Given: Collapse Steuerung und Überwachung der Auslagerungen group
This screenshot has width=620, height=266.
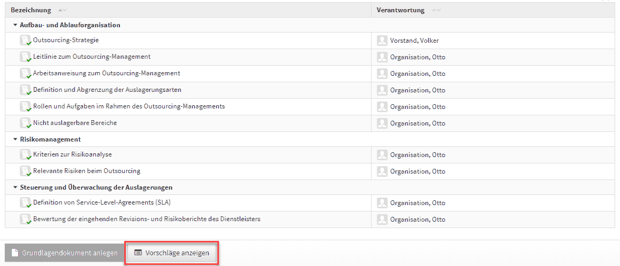Looking at the screenshot, I should click(x=15, y=187).
